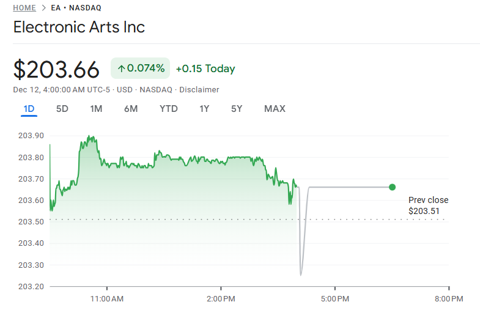This screenshot has height=310, width=480.
Task: Click the HOME breadcrumb link
Action: pyautogui.click(x=24, y=8)
